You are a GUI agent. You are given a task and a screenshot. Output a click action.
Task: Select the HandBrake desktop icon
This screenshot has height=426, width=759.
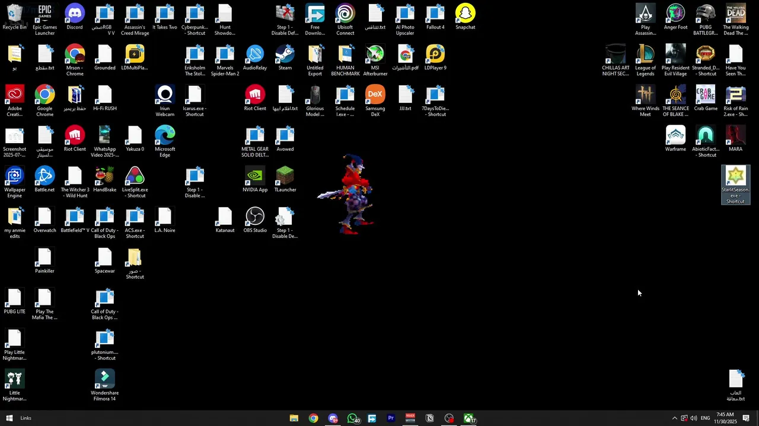(x=105, y=180)
